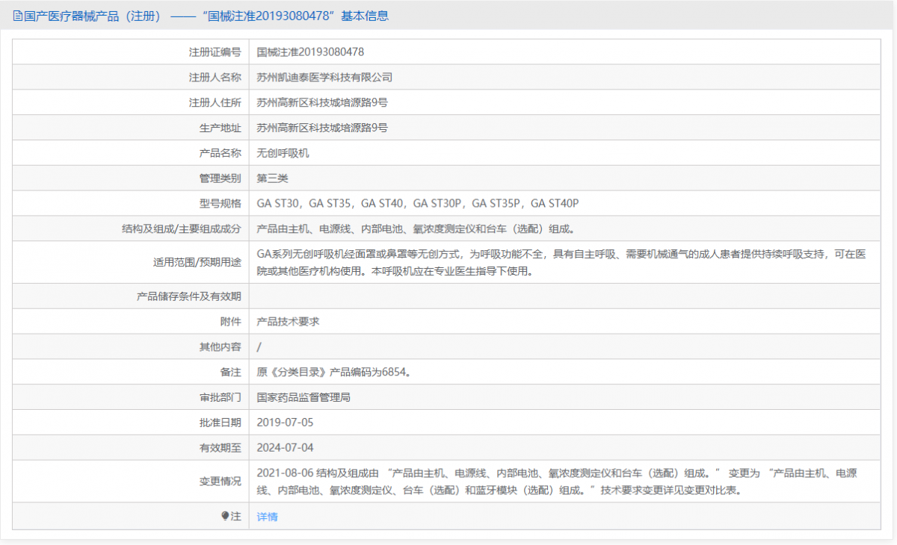Click the 注册证编号 label cell
Viewport: 897px width, 545px height.
point(215,52)
